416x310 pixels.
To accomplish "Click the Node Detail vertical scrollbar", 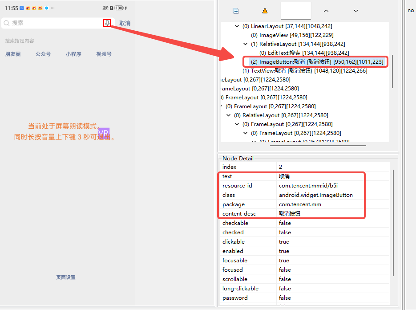I will 393,223.
